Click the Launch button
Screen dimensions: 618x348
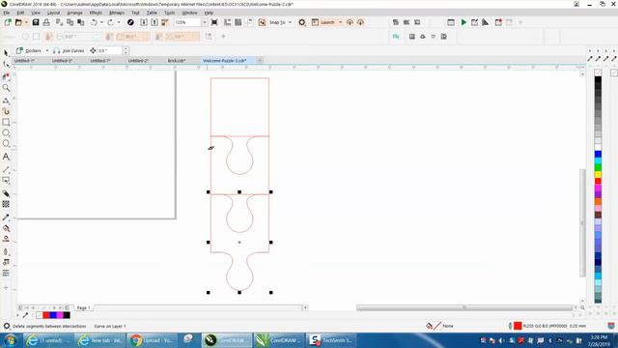(323, 22)
